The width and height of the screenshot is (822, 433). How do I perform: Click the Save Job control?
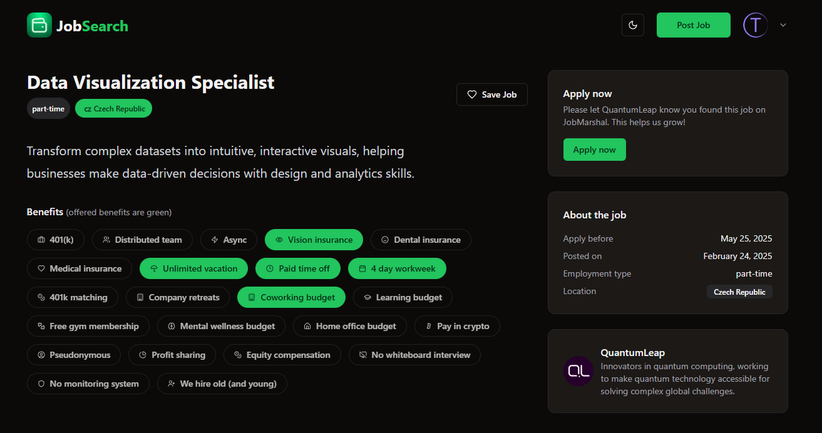492,94
